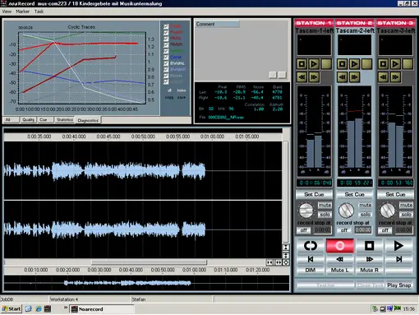
Task: Click Station 1 rewind icon
Action: click(x=302, y=77)
